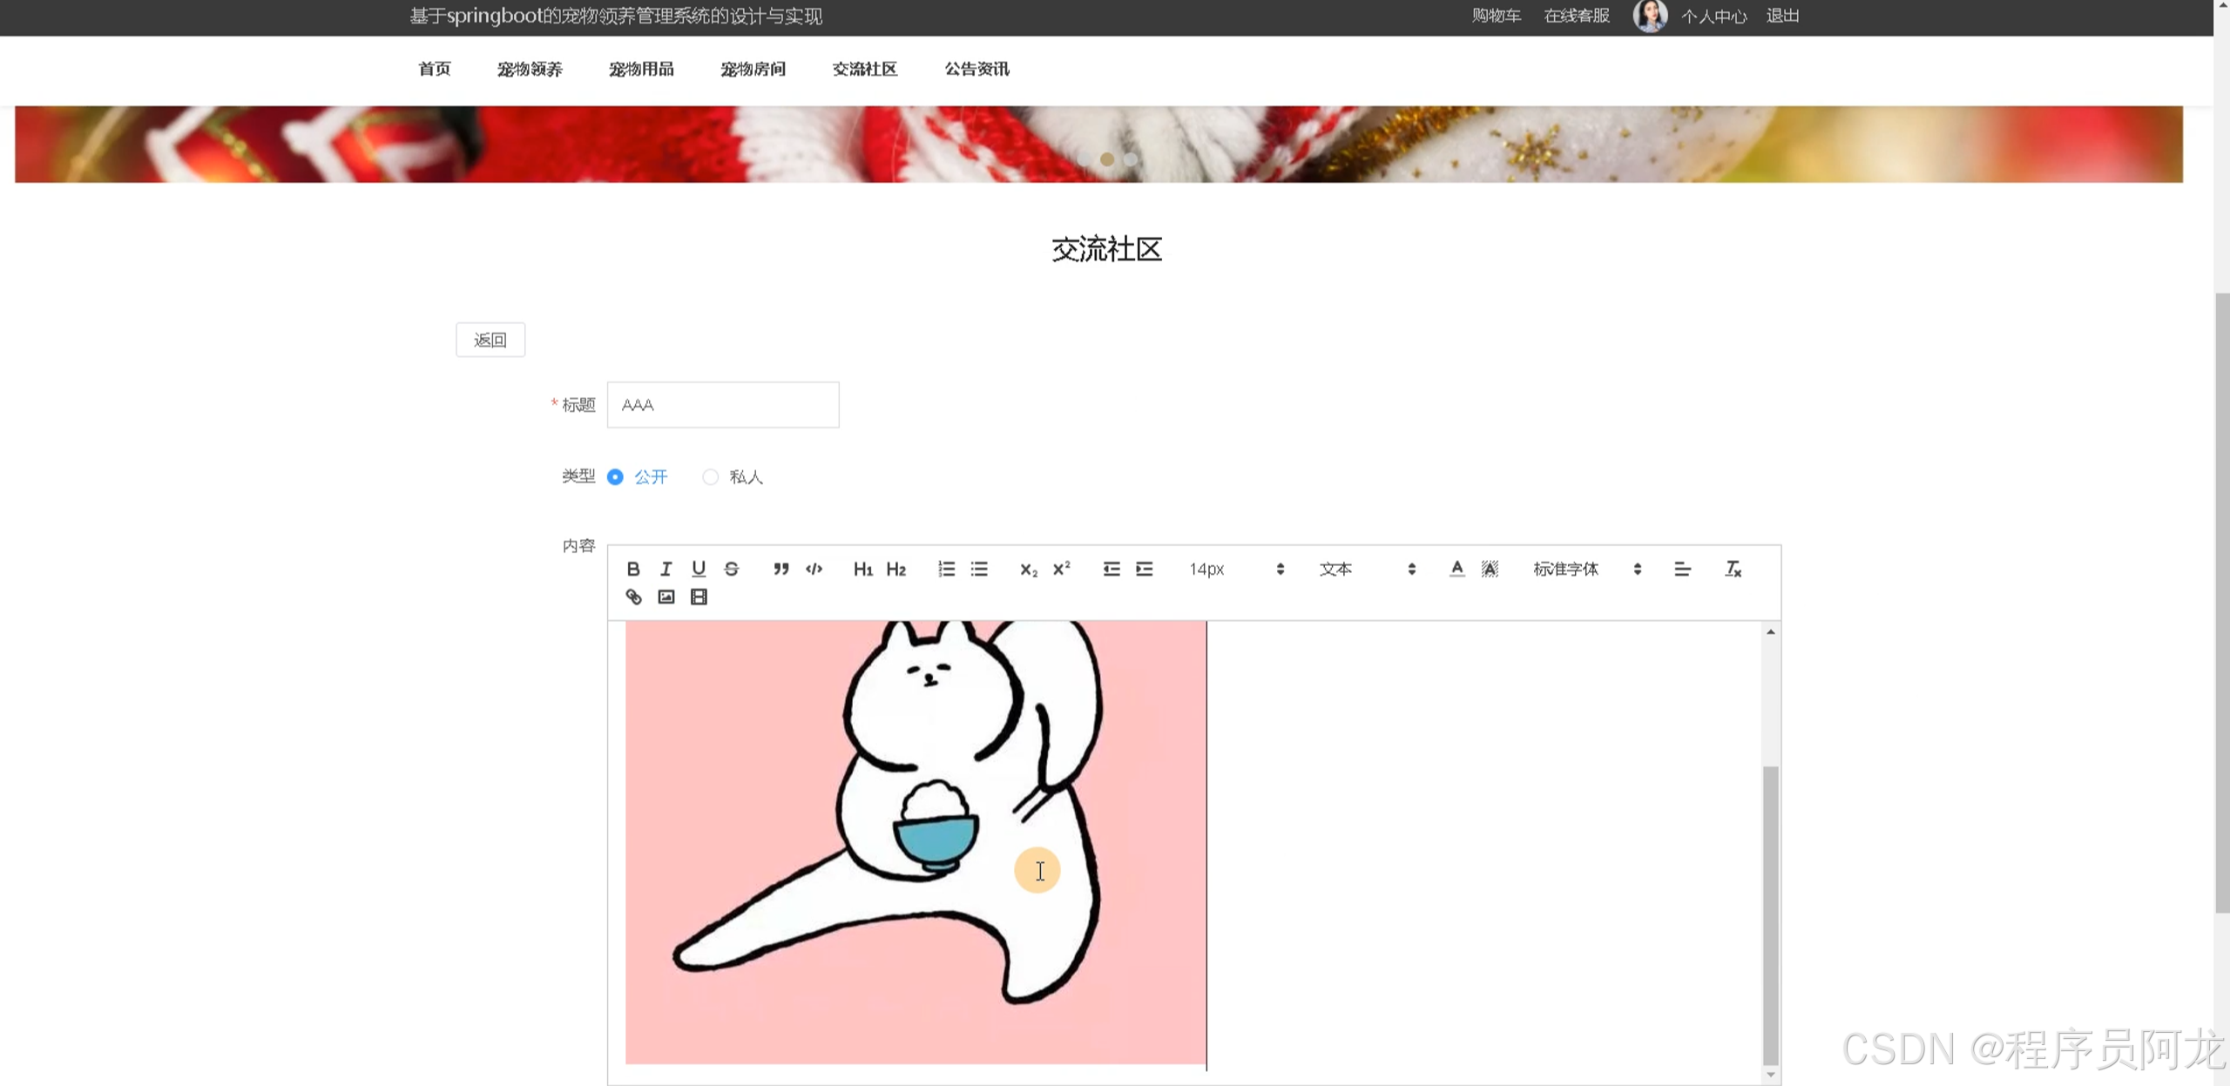Open the text color picker

pyautogui.click(x=1456, y=569)
